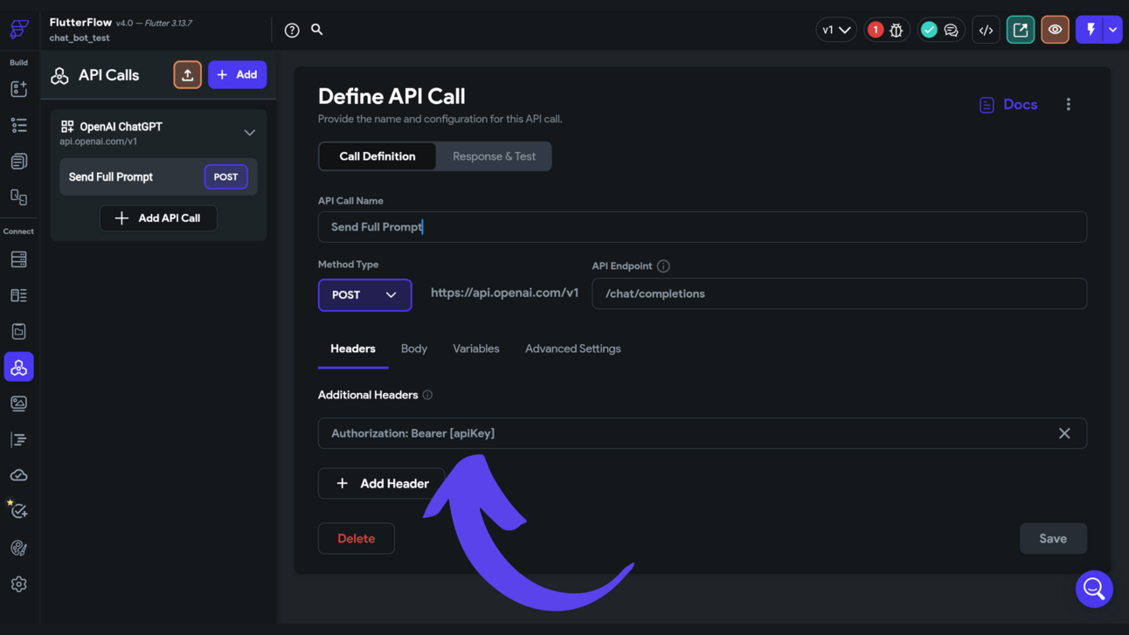Image resolution: width=1129 pixels, height=635 pixels.
Task: Select the Body tab
Action: click(414, 349)
